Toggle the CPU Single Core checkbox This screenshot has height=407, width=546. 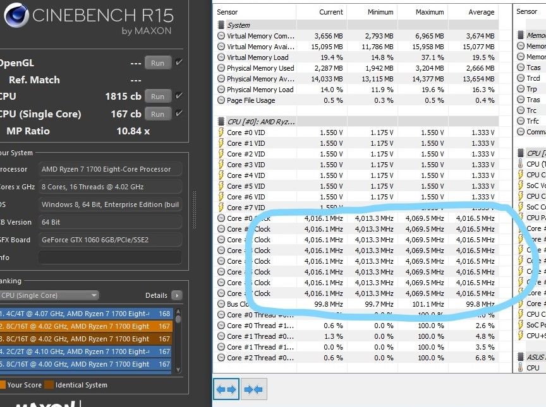click(179, 113)
